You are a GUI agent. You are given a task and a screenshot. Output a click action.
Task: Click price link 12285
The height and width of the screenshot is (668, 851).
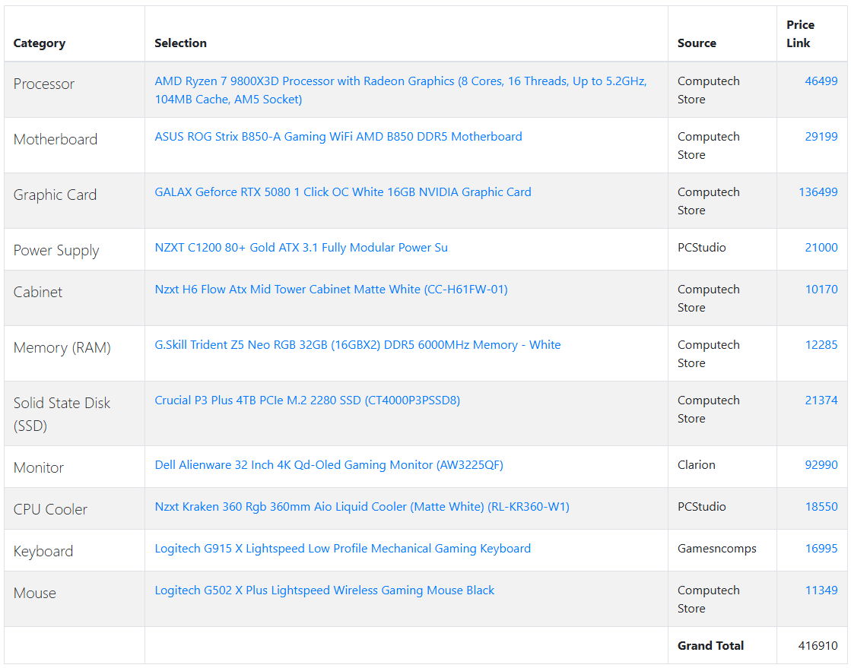tap(821, 345)
